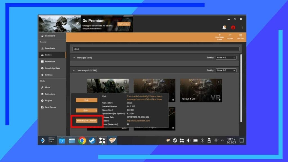Click the Steam tray icon
Screen dimensions: 288x162
pyautogui.click(x=175, y=141)
